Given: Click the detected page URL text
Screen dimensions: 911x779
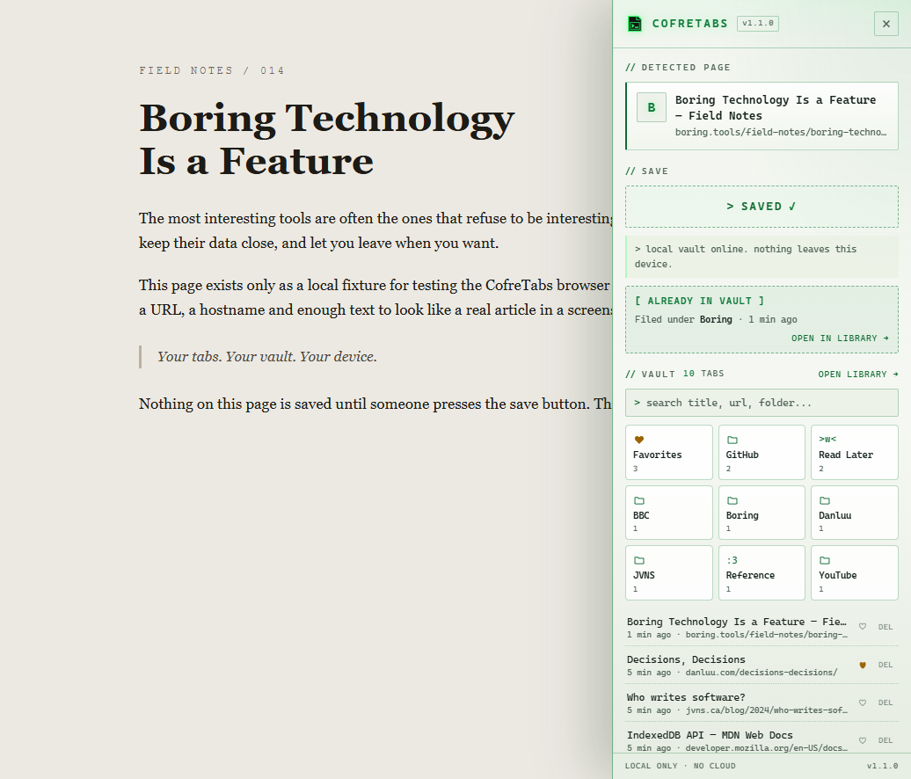Looking at the screenshot, I should pyautogui.click(x=781, y=133).
